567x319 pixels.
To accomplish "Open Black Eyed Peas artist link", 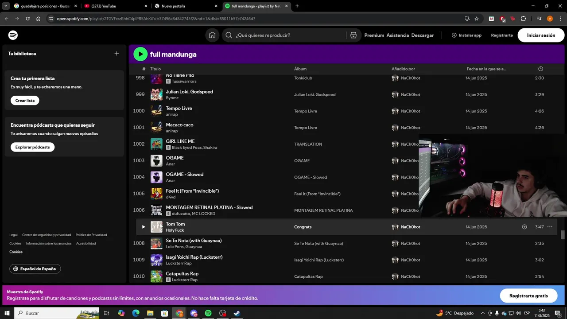I will (x=186, y=148).
